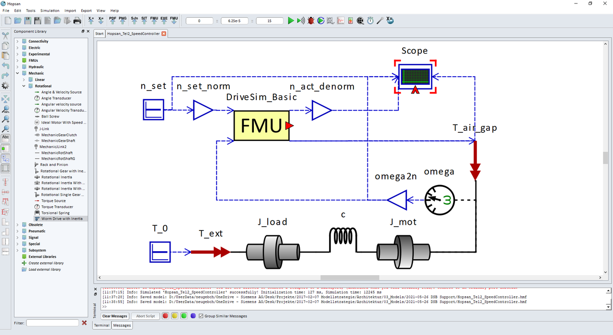Screen dimensions: 613x335
Task: Switch to the Messages tab
Action: 122,325
